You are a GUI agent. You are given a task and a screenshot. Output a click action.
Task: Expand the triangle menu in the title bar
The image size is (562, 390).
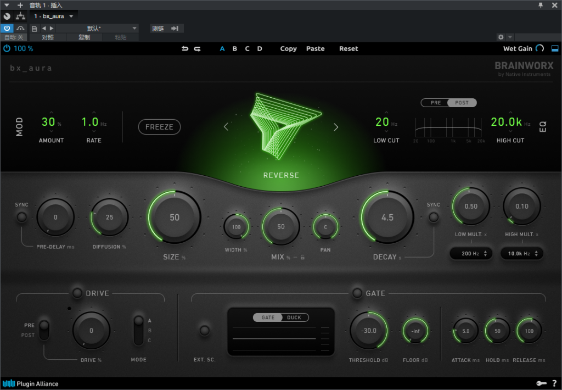(7, 5)
